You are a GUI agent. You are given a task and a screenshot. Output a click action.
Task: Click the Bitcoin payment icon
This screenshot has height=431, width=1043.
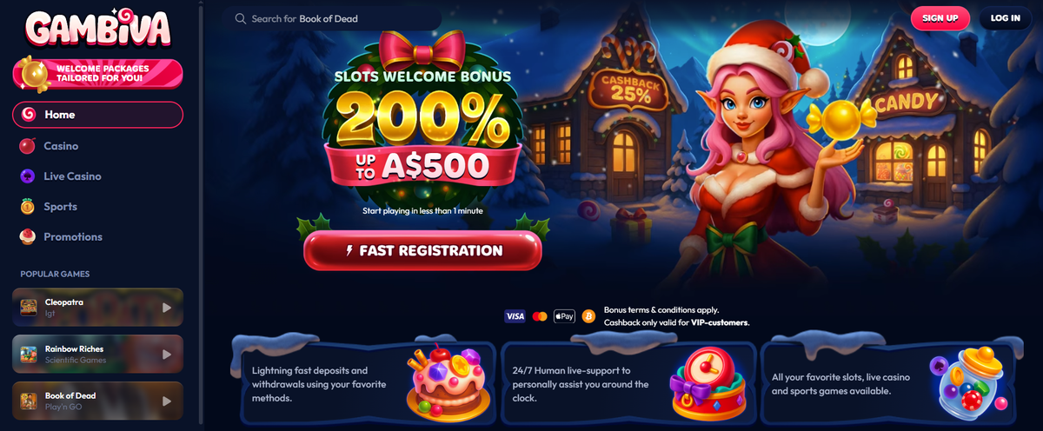(x=588, y=316)
